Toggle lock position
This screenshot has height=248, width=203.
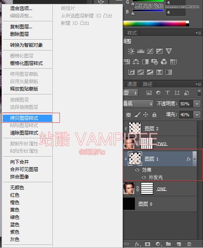coord(145,115)
